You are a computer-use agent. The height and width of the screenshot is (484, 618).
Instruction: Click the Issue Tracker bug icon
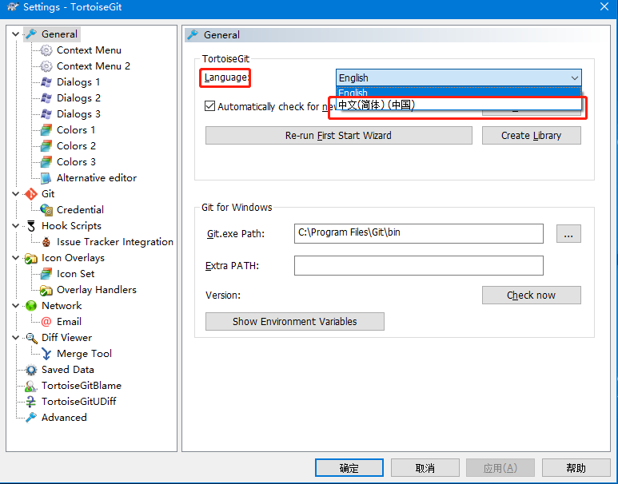pyautogui.click(x=46, y=242)
